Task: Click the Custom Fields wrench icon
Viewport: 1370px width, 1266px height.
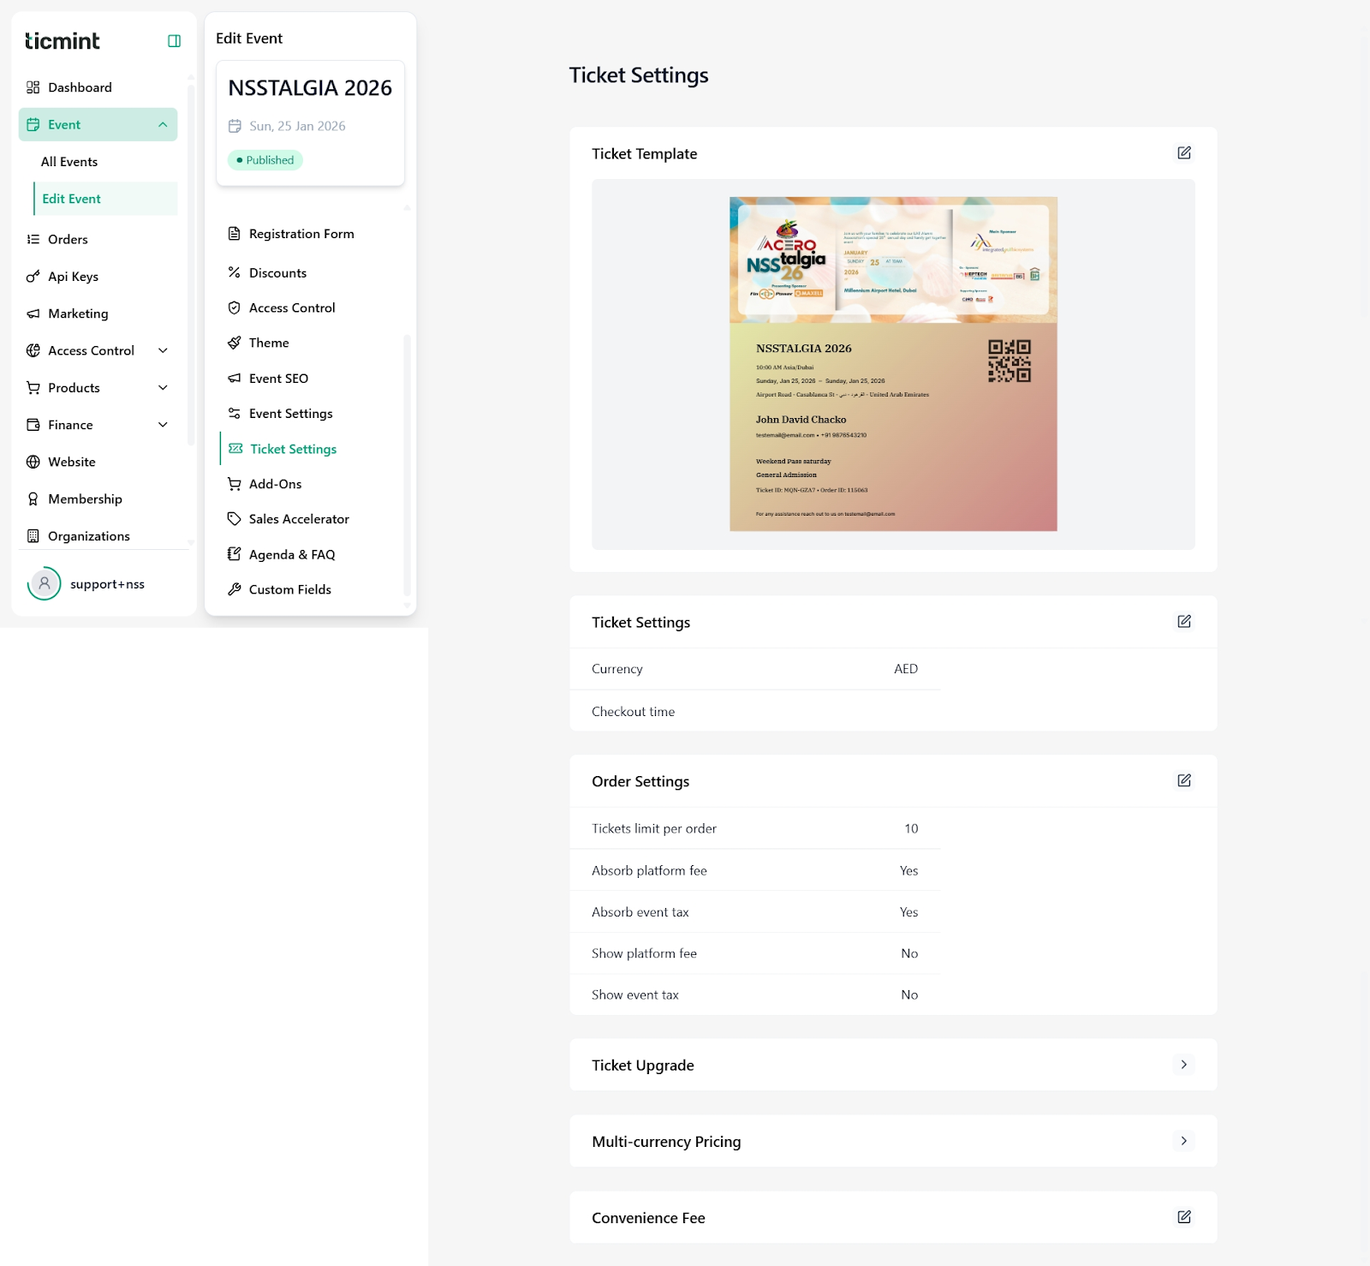Action: pyautogui.click(x=234, y=589)
